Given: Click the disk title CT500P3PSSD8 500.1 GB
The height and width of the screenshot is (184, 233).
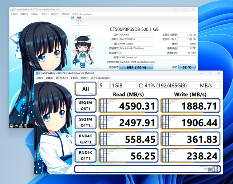Looking at the screenshot, I should coord(134,29).
